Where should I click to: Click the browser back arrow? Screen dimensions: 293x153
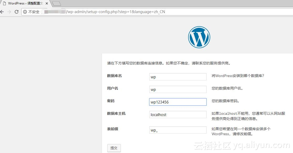pyautogui.click(x=2, y=12)
